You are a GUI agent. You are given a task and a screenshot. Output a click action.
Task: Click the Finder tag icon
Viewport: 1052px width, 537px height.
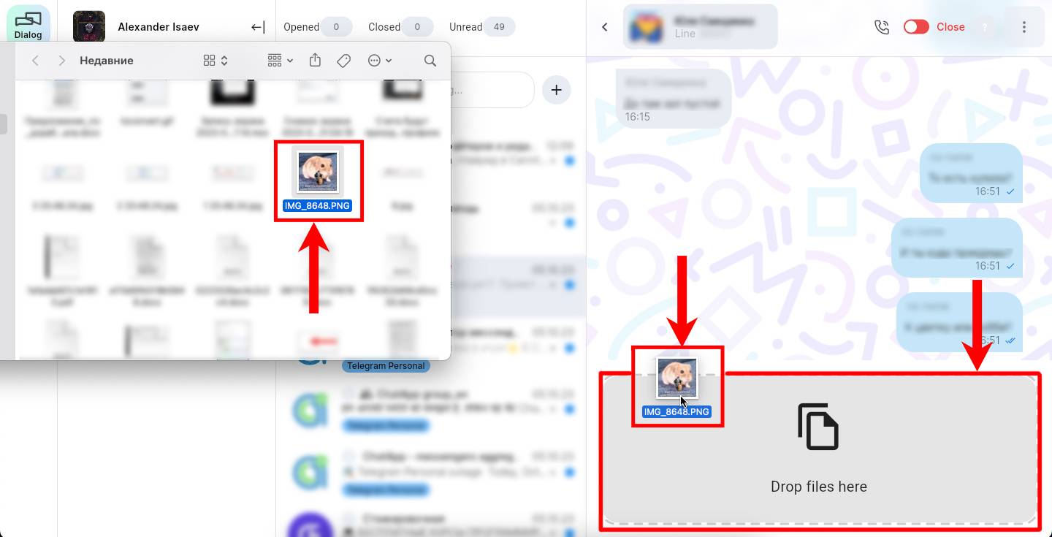[343, 61]
